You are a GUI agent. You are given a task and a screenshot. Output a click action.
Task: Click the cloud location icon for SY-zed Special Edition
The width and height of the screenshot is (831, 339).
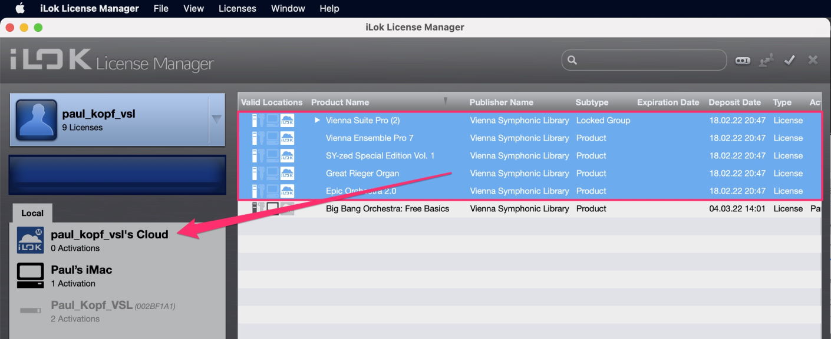tap(287, 155)
